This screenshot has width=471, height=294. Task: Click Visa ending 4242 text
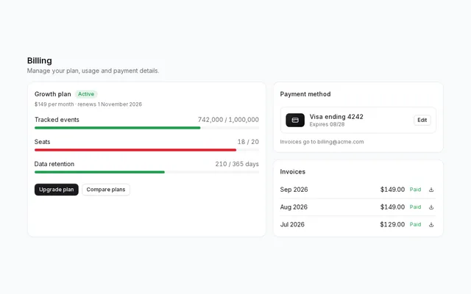[336, 117]
